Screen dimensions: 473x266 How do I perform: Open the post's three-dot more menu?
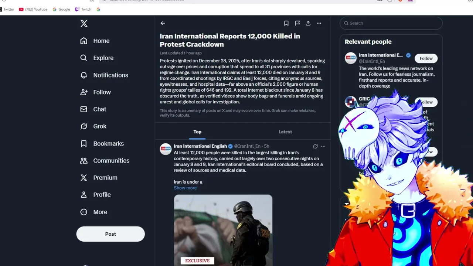click(323, 146)
